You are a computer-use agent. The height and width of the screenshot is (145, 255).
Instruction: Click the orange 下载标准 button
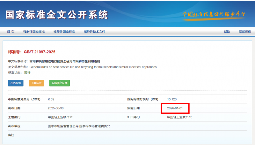coord(36,83)
